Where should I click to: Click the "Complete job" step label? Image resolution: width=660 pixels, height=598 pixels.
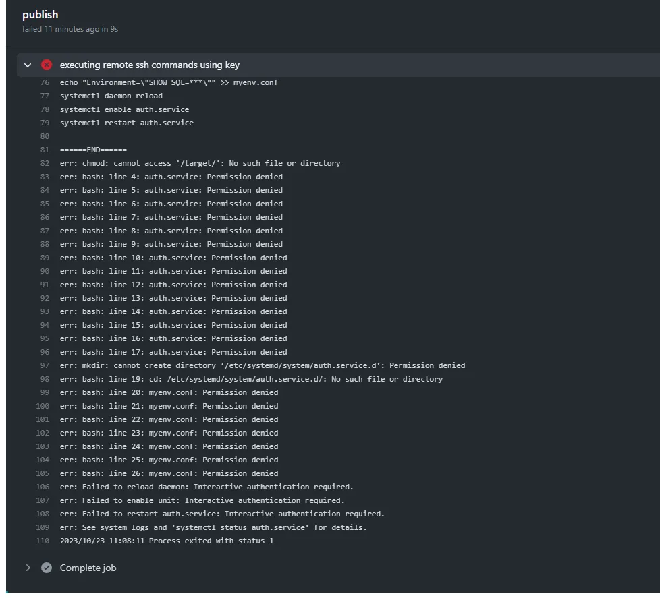click(88, 568)
